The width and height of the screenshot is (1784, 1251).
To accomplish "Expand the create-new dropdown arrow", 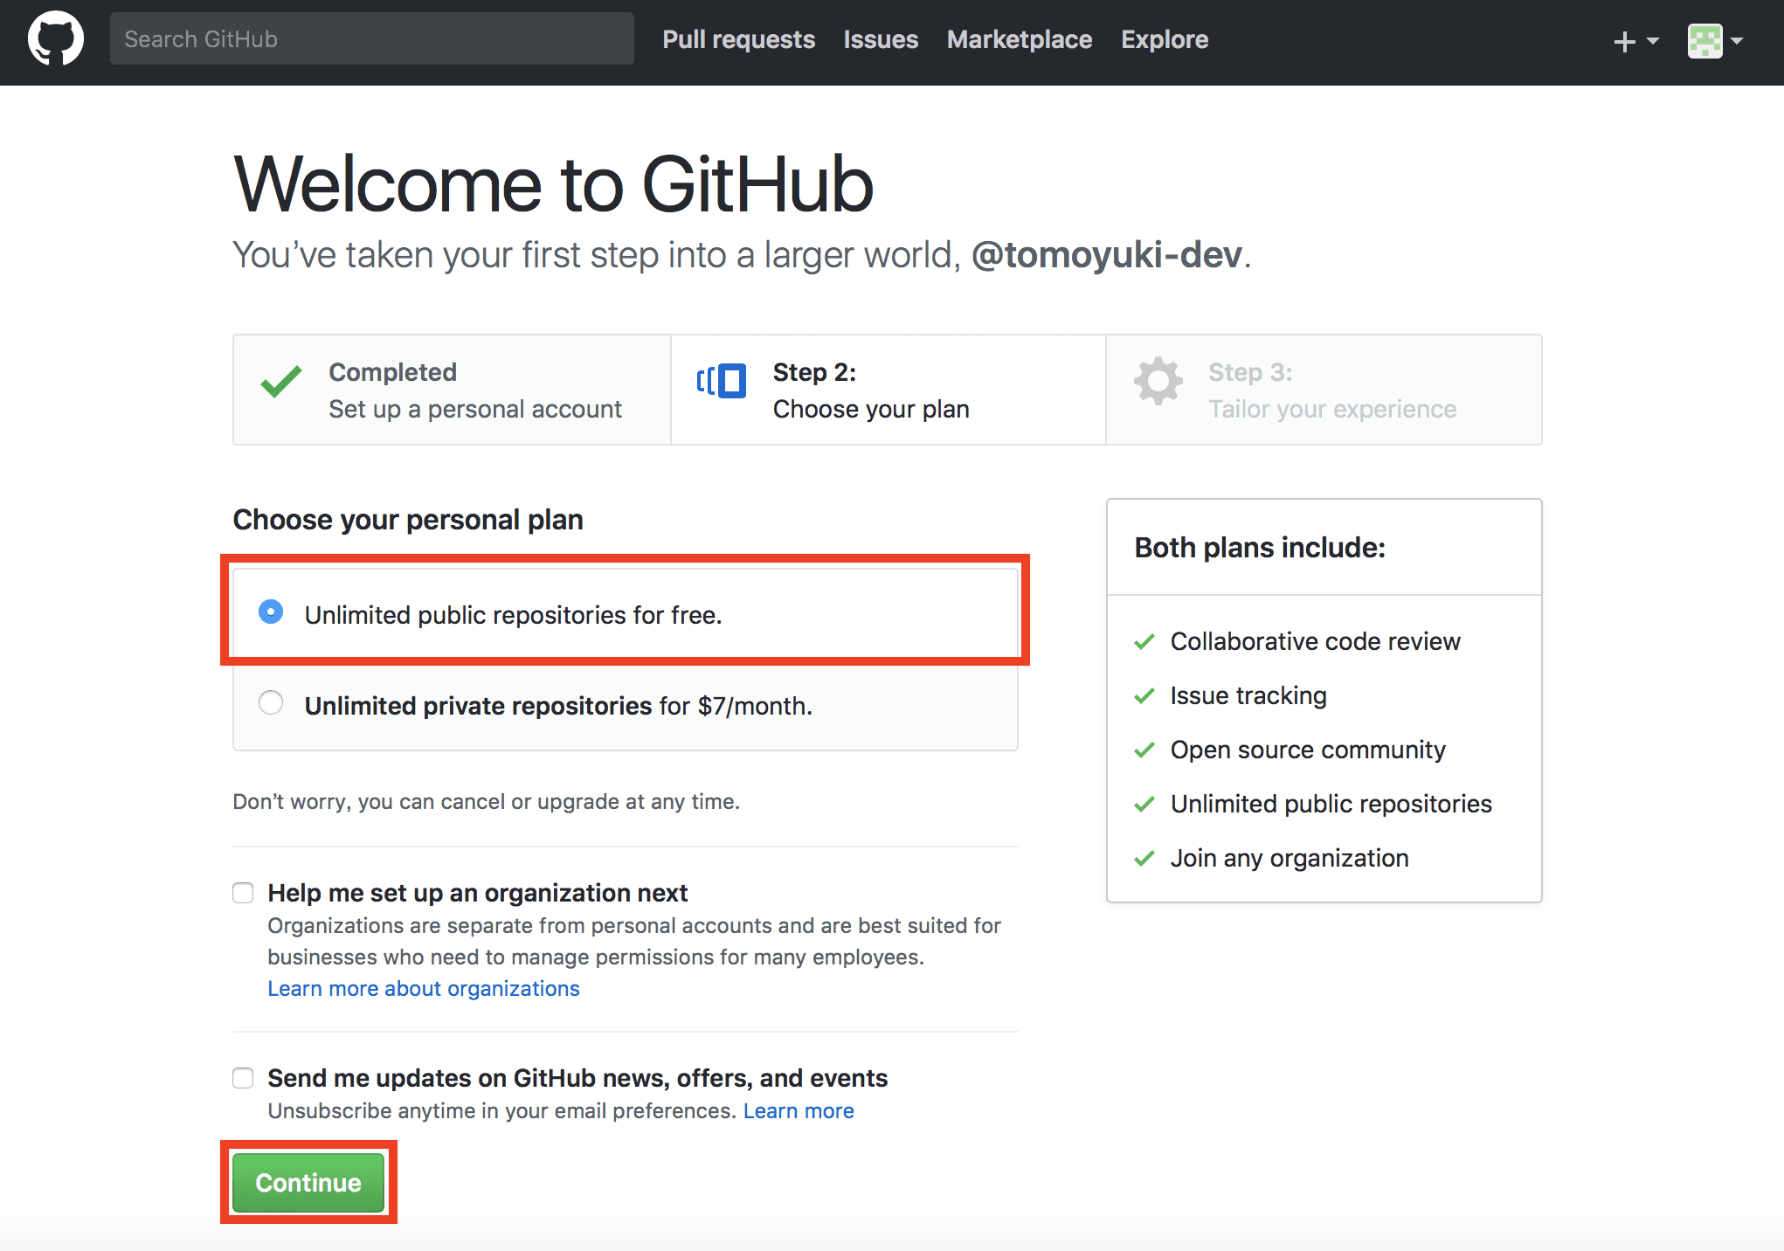I will [1653, 41].
